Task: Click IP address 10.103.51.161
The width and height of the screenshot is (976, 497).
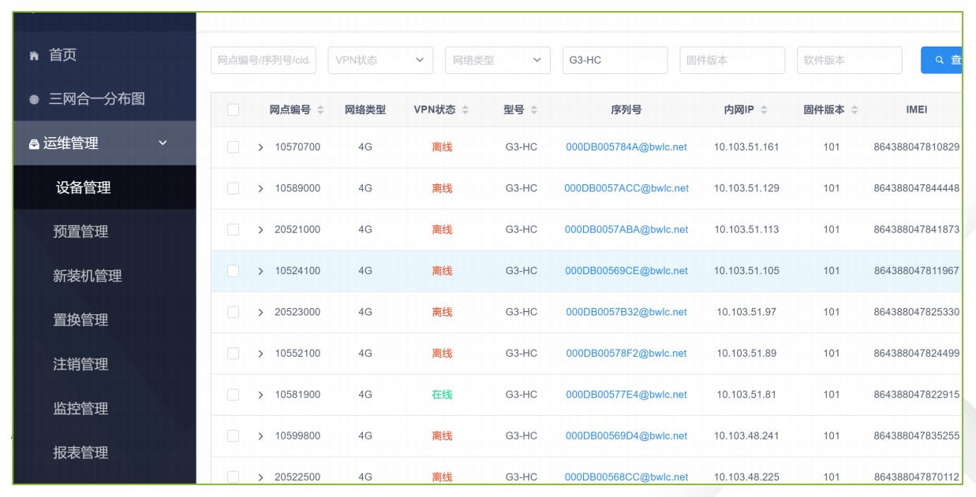Action: (746, 147)
